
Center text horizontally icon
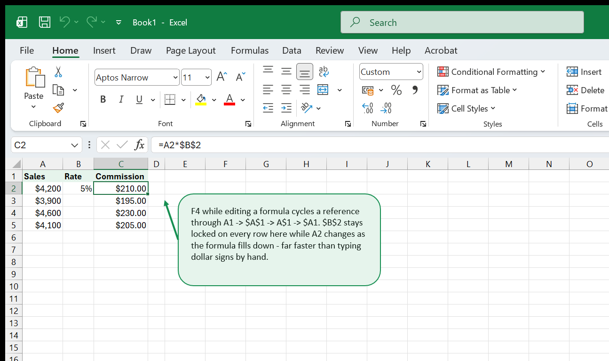[x=286, y=89]
